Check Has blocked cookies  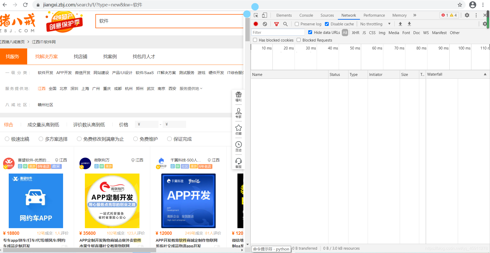click(x=255, y=40)
